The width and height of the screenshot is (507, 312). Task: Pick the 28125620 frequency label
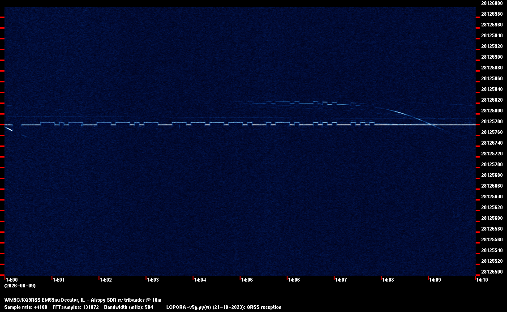click(x=492, y=207)
